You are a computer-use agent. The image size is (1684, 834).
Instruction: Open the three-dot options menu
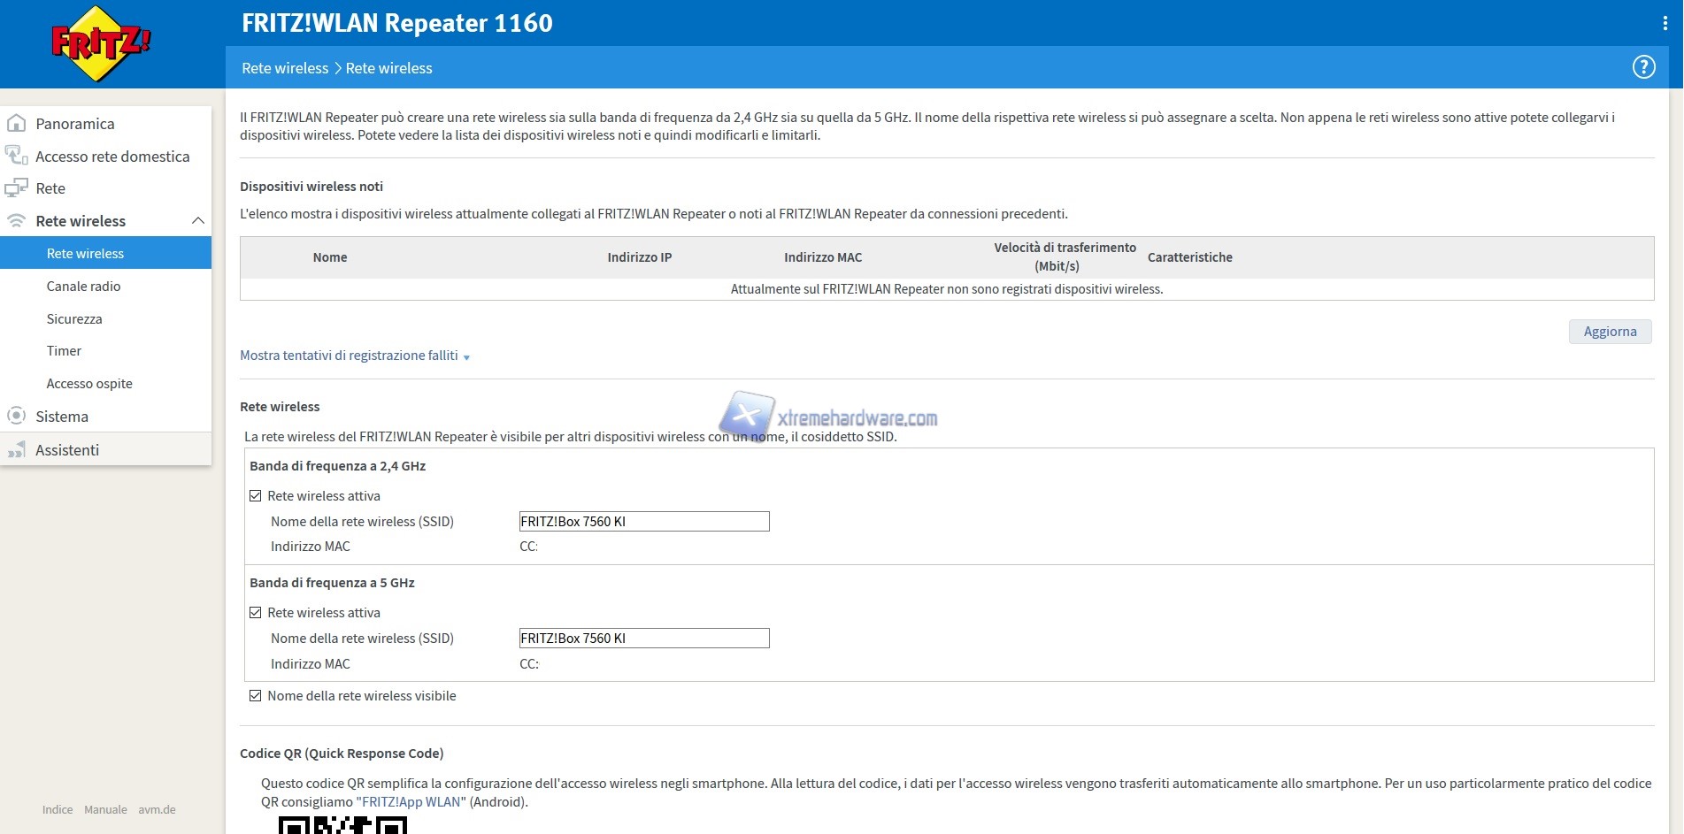coord(1665,24)
